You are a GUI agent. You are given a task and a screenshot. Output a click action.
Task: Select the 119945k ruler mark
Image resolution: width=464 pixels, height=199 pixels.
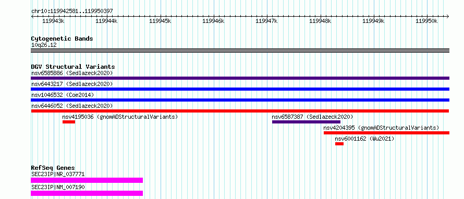[x=160, y=21]
